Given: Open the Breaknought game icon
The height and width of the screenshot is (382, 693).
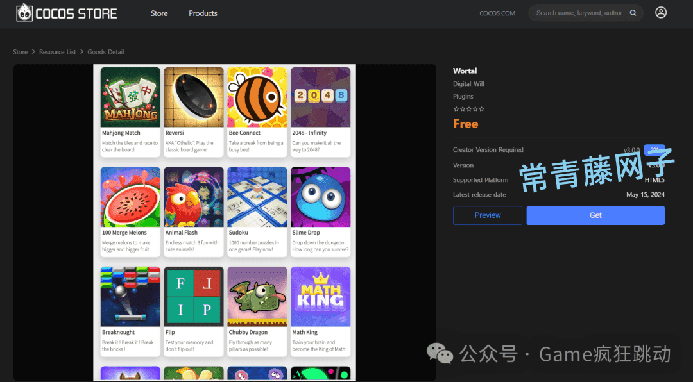Looking at the screenshot, I should (130, 297).
